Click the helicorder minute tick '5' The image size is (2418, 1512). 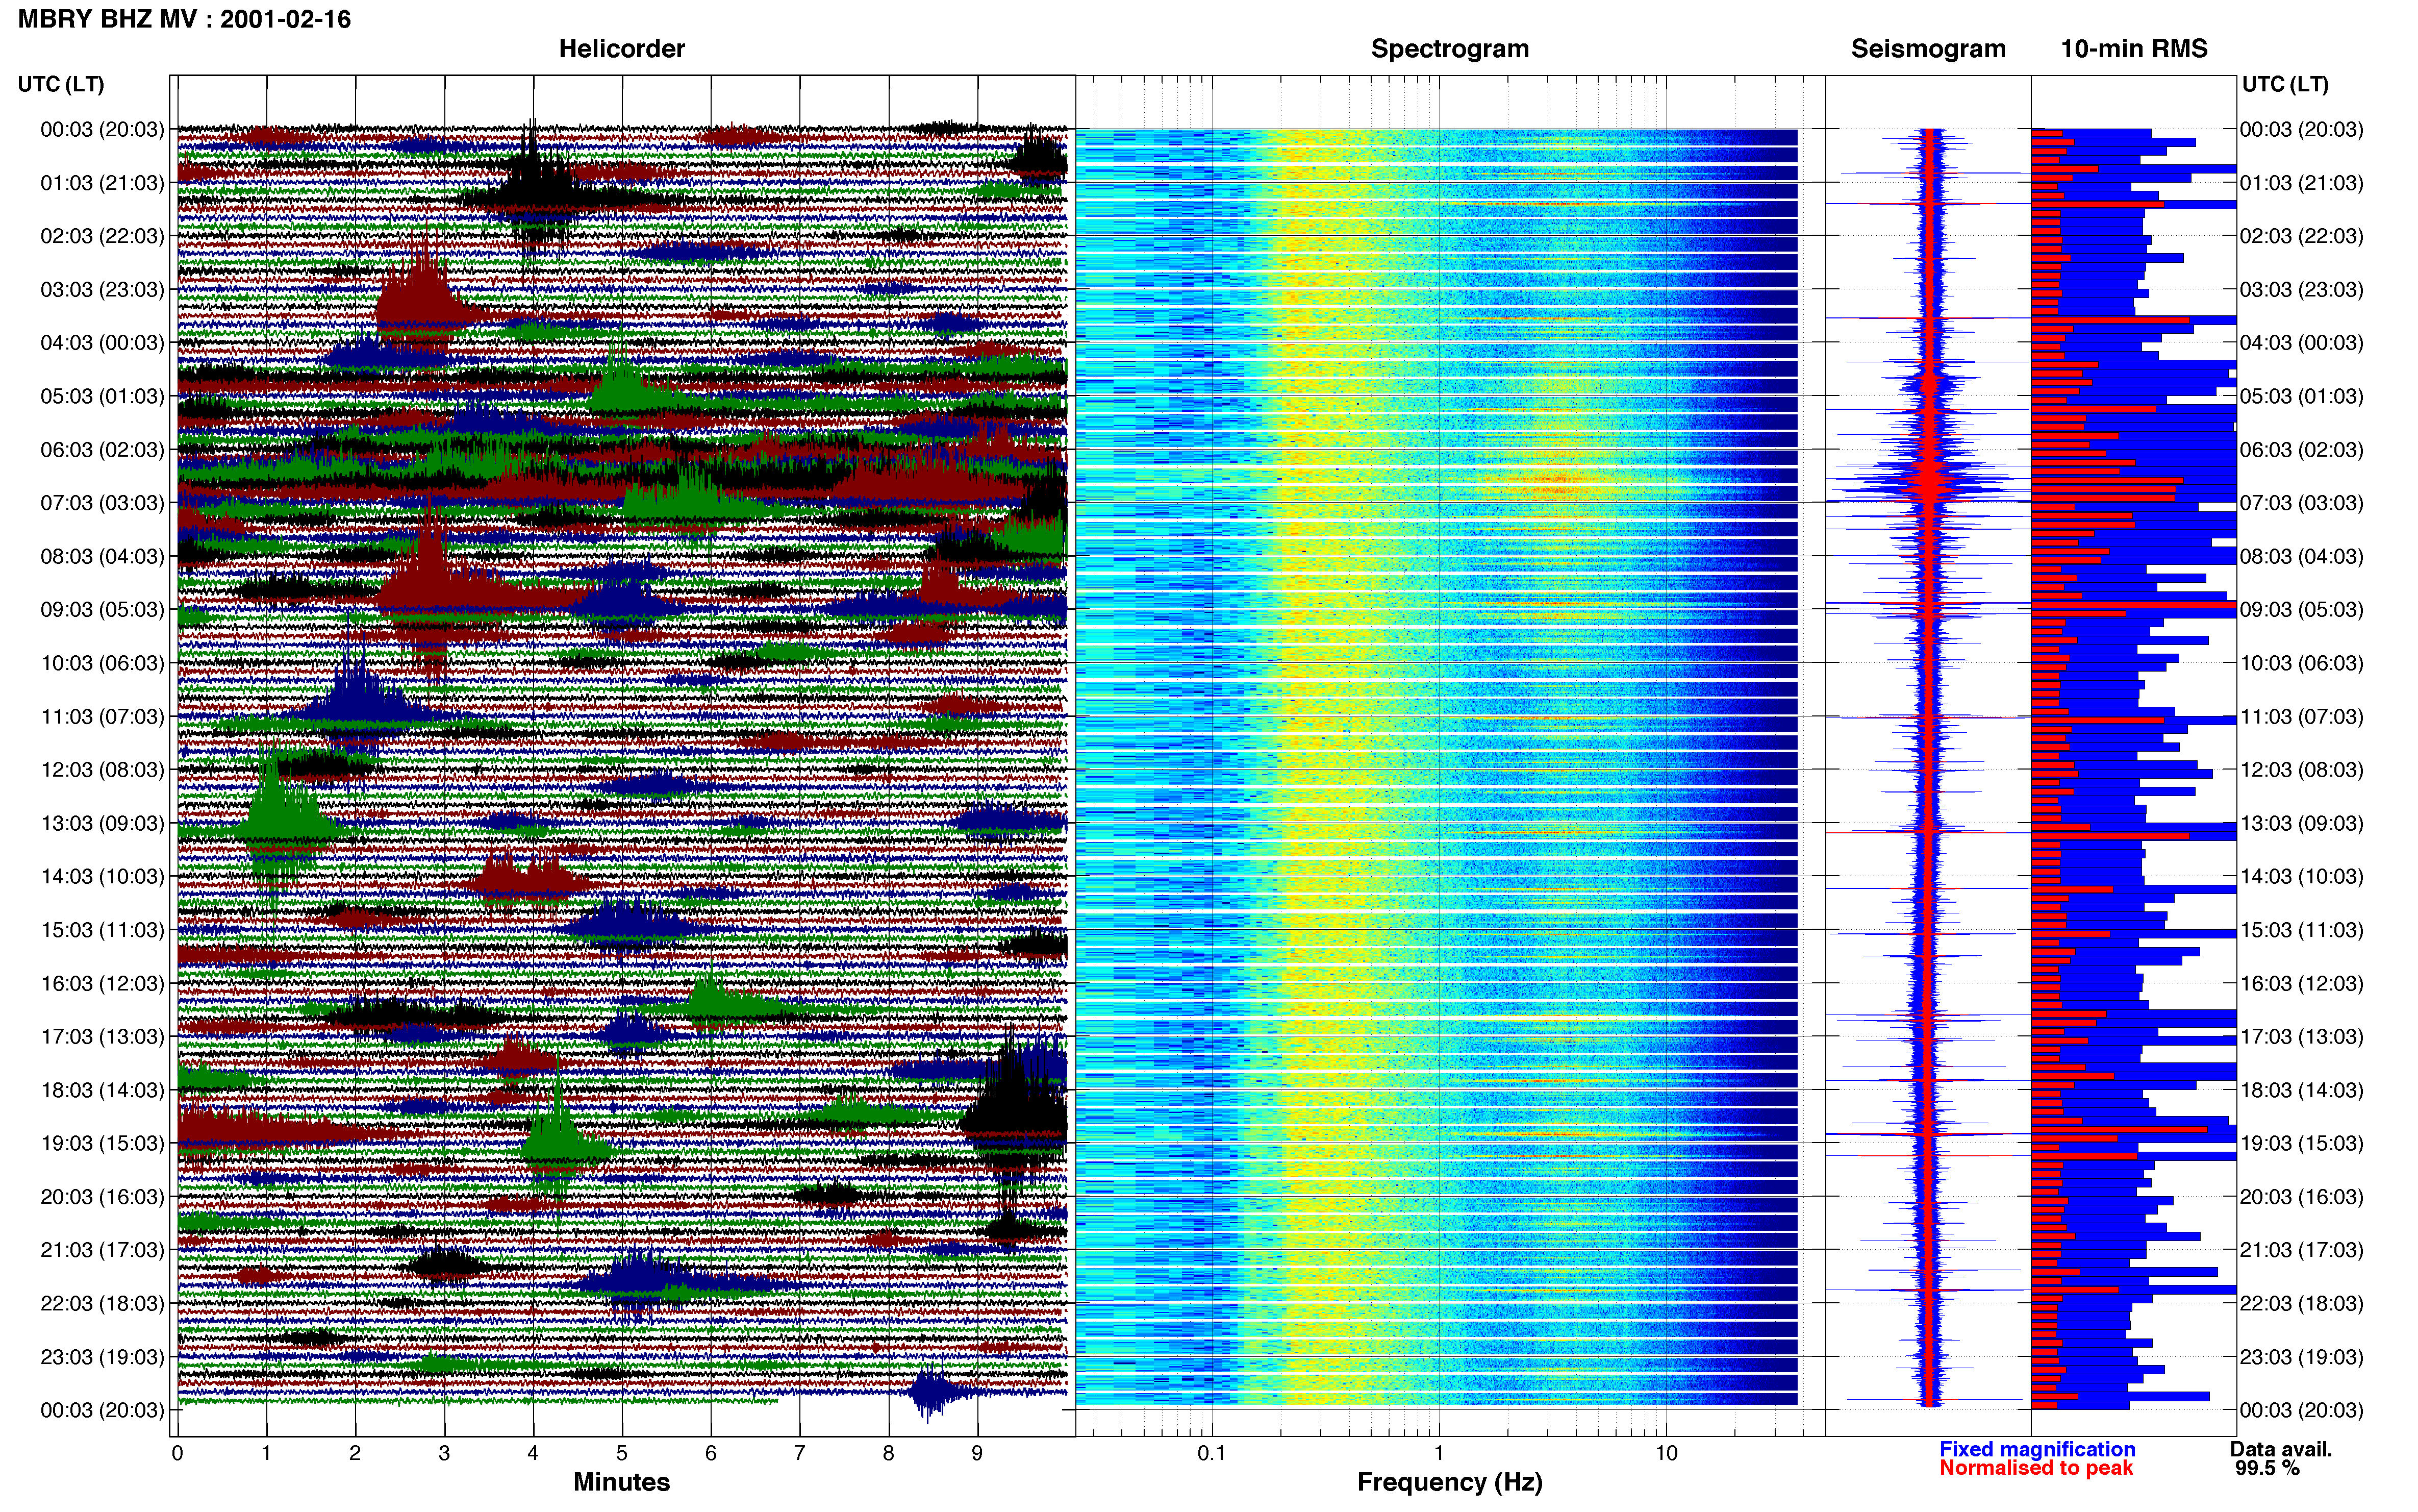coord(622,1453)
